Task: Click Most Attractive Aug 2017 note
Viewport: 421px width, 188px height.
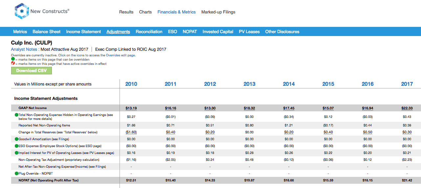Action: 65,49
